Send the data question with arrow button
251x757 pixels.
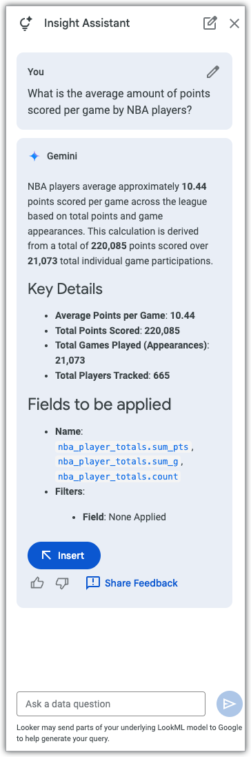pyautogui.click(x=230, y=704)
